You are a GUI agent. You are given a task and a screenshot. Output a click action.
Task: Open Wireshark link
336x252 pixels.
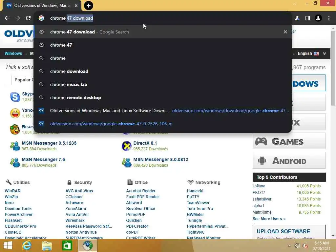coord(75,220)
